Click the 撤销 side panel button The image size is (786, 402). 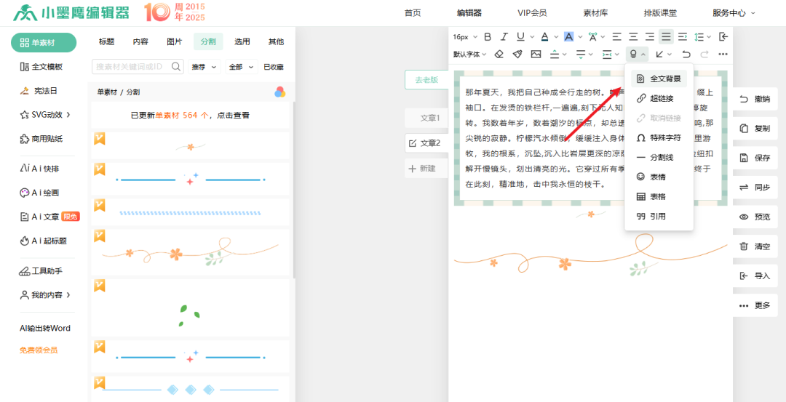coord(755,99)
